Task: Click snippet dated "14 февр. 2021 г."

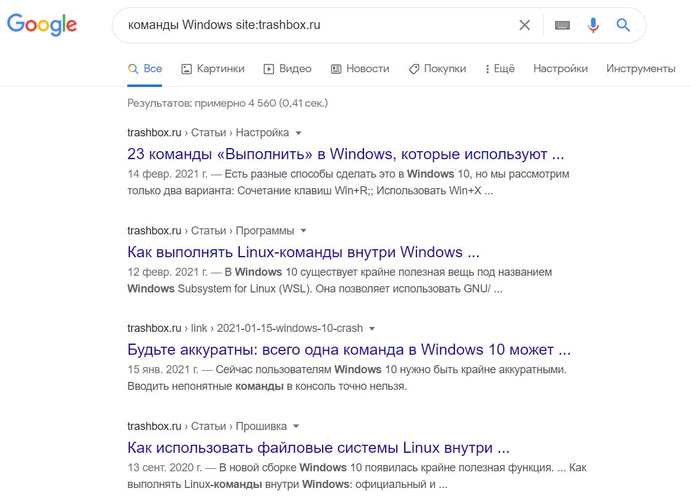Action: pos(348,183)
